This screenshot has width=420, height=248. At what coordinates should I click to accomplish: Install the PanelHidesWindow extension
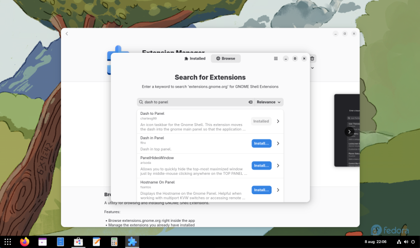[x=261, y=166]
